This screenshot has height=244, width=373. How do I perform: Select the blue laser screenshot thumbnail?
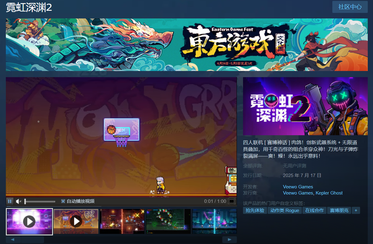click(x=214, y=222)
